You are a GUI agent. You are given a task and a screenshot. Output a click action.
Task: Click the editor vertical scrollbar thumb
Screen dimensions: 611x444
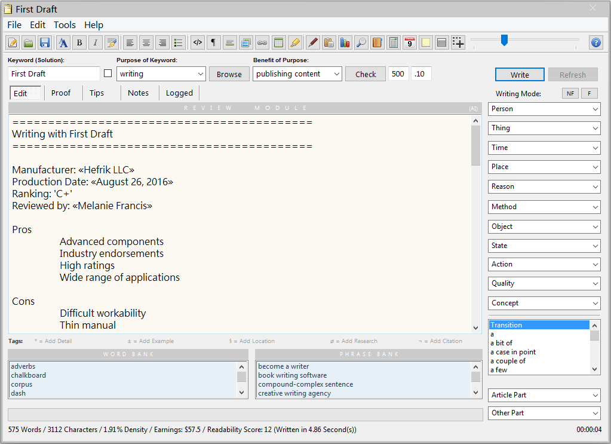tap(475, 146)
